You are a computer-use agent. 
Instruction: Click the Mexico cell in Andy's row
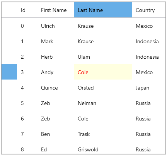click(x=148, y=72)
